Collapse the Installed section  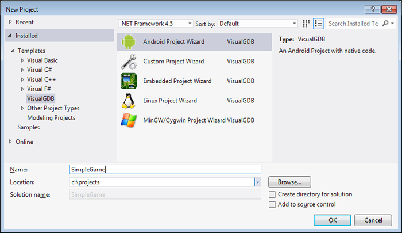pos(10,36)
